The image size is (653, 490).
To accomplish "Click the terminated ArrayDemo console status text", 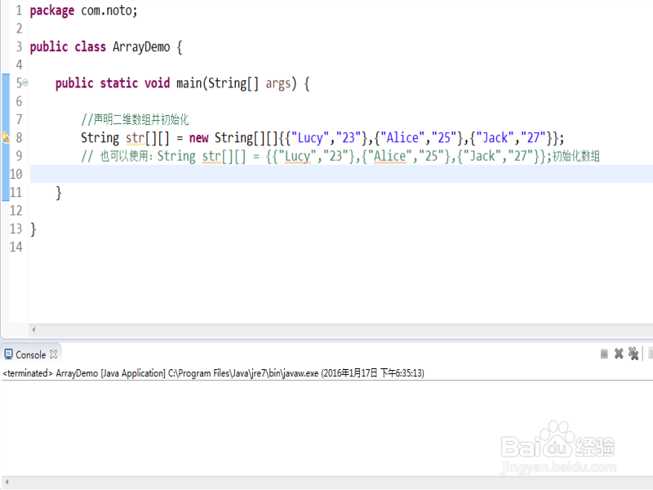I will 213,373.
